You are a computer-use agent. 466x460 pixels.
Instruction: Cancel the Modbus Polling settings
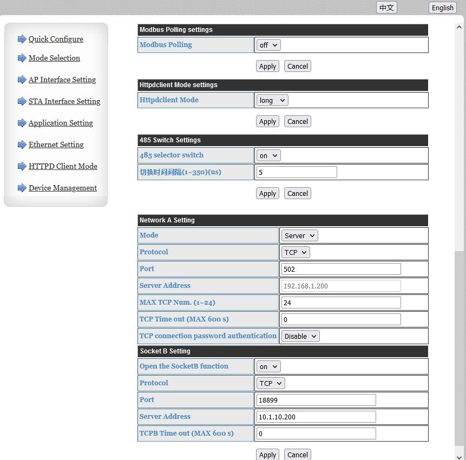(x=298, y=66)
